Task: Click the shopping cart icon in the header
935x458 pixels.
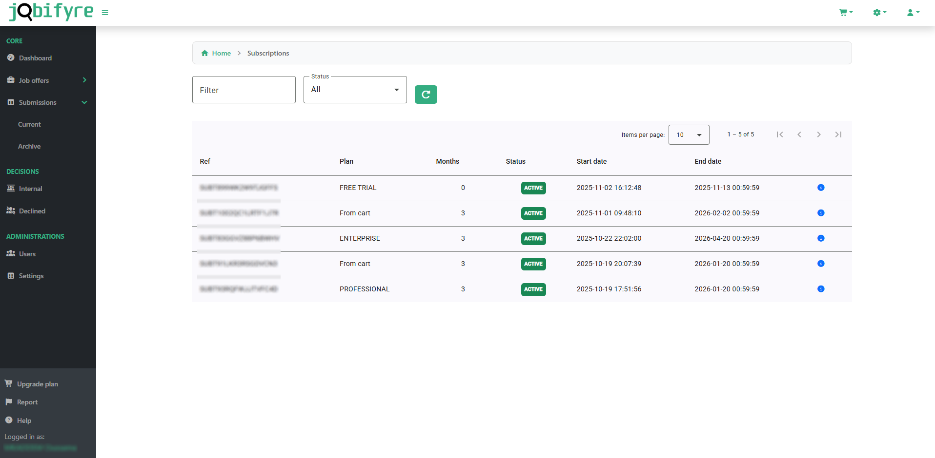Action: pyautogui.click(x=844, y=12)
